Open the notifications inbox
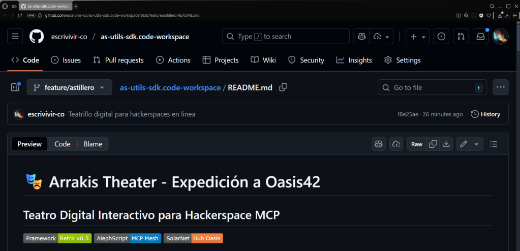520x251 pixels. [479, 37]
